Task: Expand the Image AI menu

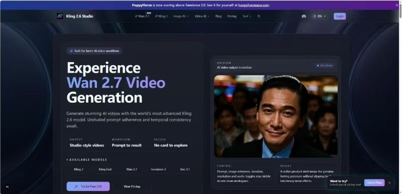Action: pos(181,16)
